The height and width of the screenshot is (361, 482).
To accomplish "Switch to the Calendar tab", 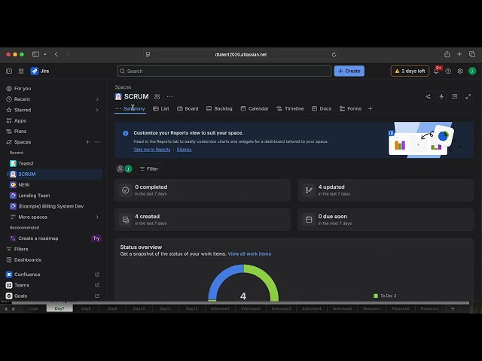I will 255,108.
